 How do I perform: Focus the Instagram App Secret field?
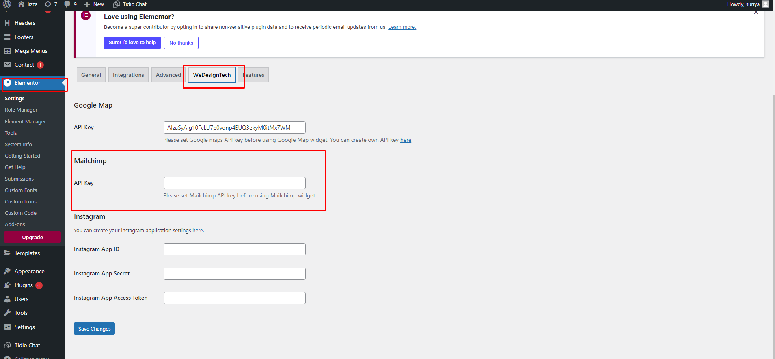click(x=235, y=274)
